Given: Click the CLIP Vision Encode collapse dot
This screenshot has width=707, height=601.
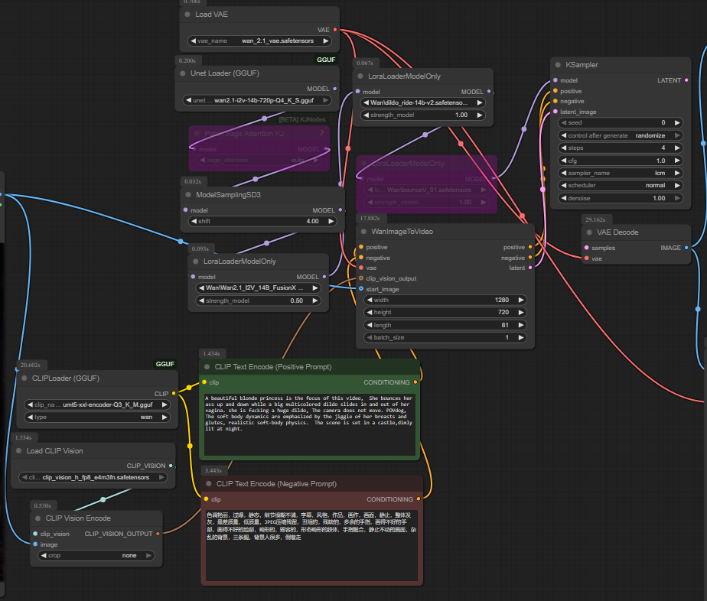Looking at the screenshot, I should pyautogui.click(x=36, y=518).
